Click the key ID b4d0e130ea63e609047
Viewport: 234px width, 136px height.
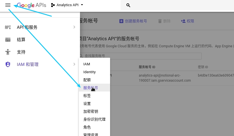tap(216, 75)
